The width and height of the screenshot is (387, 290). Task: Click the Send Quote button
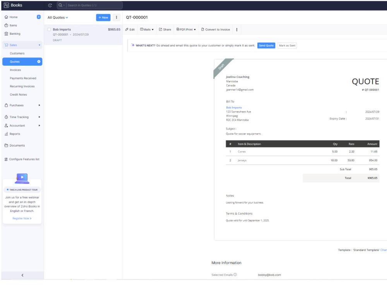[266, 46]
